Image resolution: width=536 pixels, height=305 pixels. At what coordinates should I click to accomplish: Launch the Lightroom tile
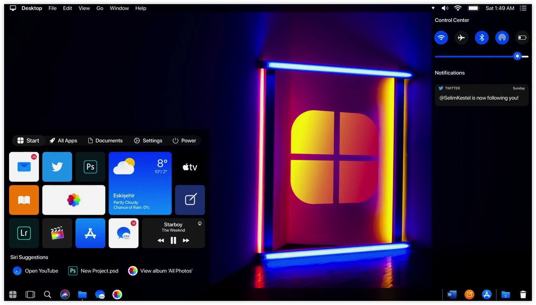click(x=24, y=233)
